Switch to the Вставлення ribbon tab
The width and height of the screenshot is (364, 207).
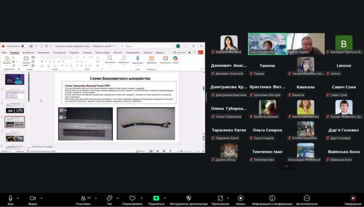[28, 52]
